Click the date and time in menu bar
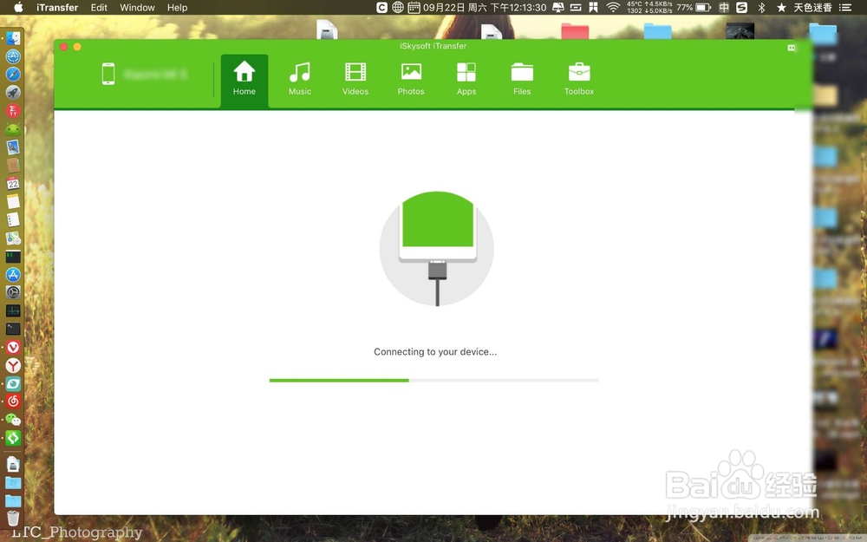 pos(485,7)
